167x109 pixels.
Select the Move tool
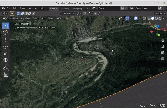[6, 40]
